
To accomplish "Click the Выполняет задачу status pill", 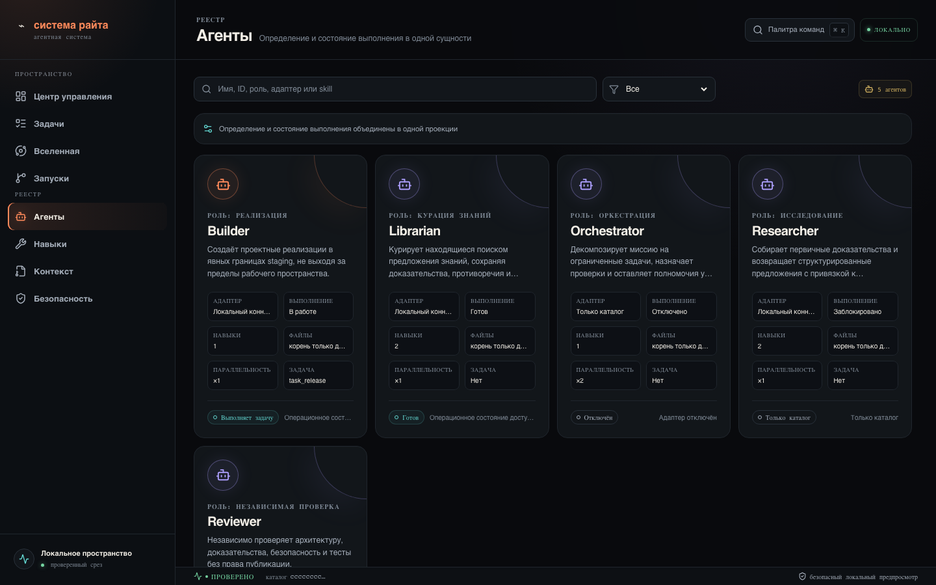I will click(x=243, y=417).
